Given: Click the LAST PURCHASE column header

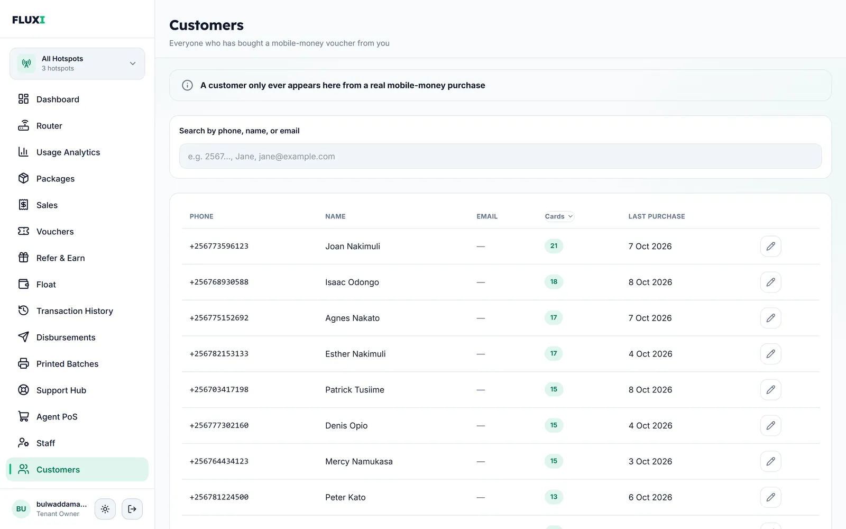Looking at the screenshot, I should pyautogui.click(x=657, y=216).
